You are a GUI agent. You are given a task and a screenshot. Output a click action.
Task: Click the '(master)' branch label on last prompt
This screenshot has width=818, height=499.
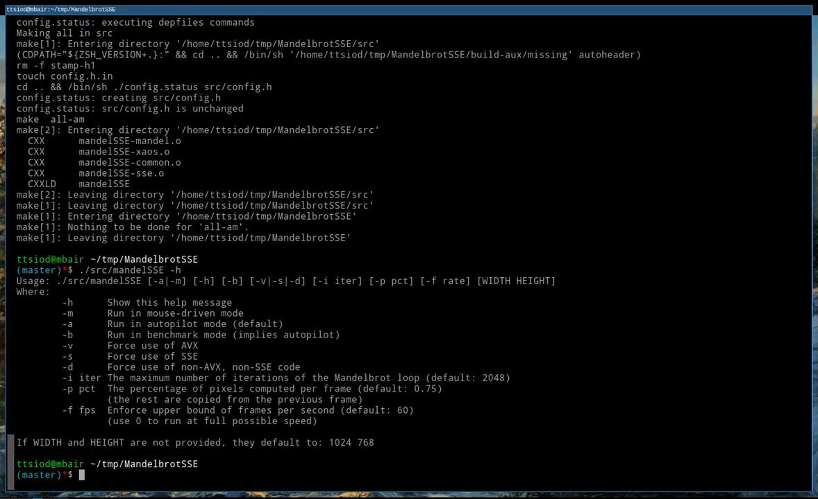(39, 475)
